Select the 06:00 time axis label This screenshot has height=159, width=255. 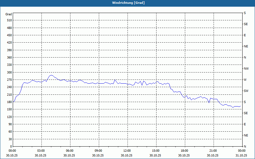70,151
